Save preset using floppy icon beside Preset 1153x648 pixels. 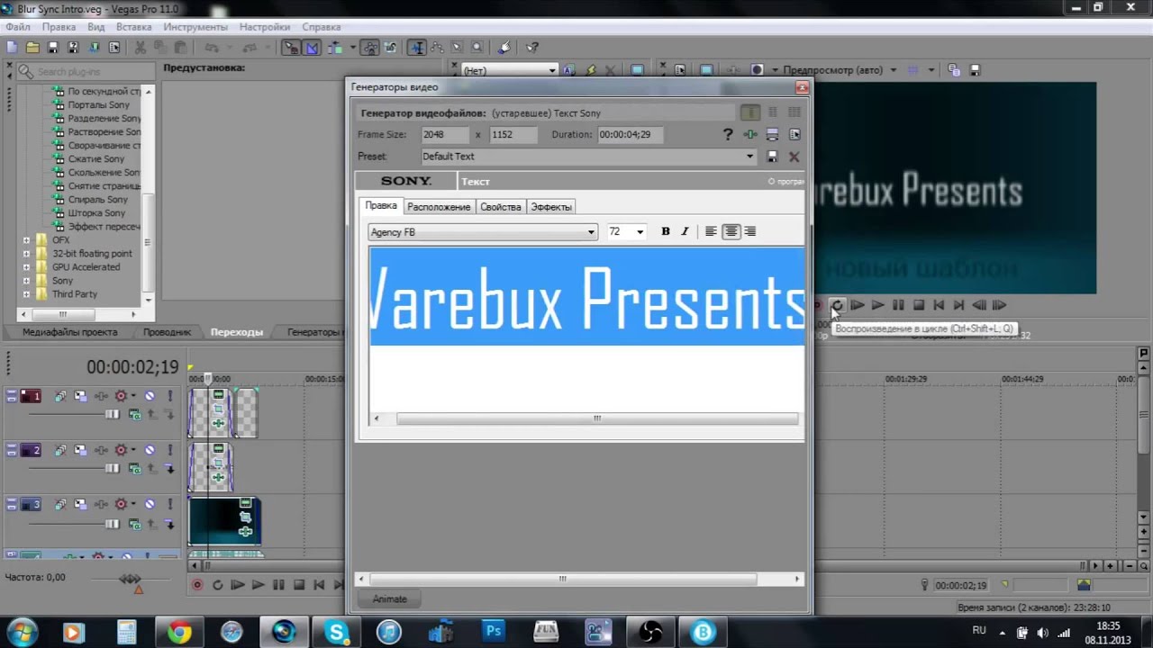point(772,157)
